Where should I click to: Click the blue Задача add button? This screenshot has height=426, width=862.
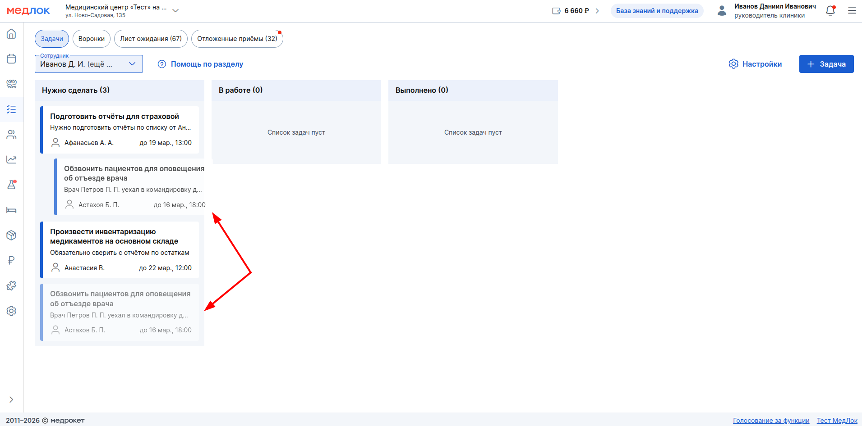tap(826, 64)
